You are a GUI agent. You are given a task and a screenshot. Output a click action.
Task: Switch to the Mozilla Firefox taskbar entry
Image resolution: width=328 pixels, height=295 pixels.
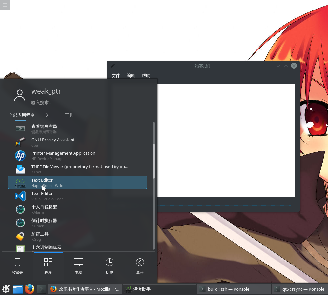pyautogui.click(x=85, y=289)
